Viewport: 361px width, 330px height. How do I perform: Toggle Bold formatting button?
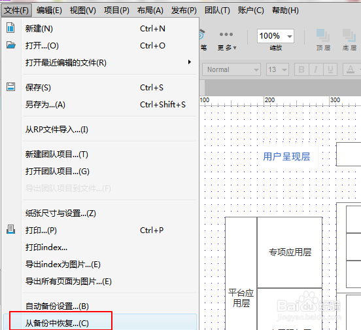tap(301, 69)
